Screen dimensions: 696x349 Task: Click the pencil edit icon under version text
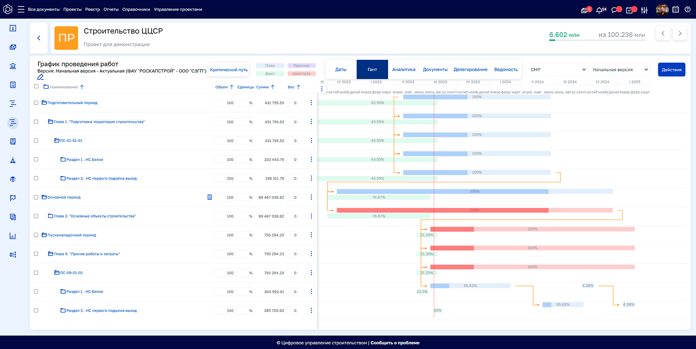41,77
